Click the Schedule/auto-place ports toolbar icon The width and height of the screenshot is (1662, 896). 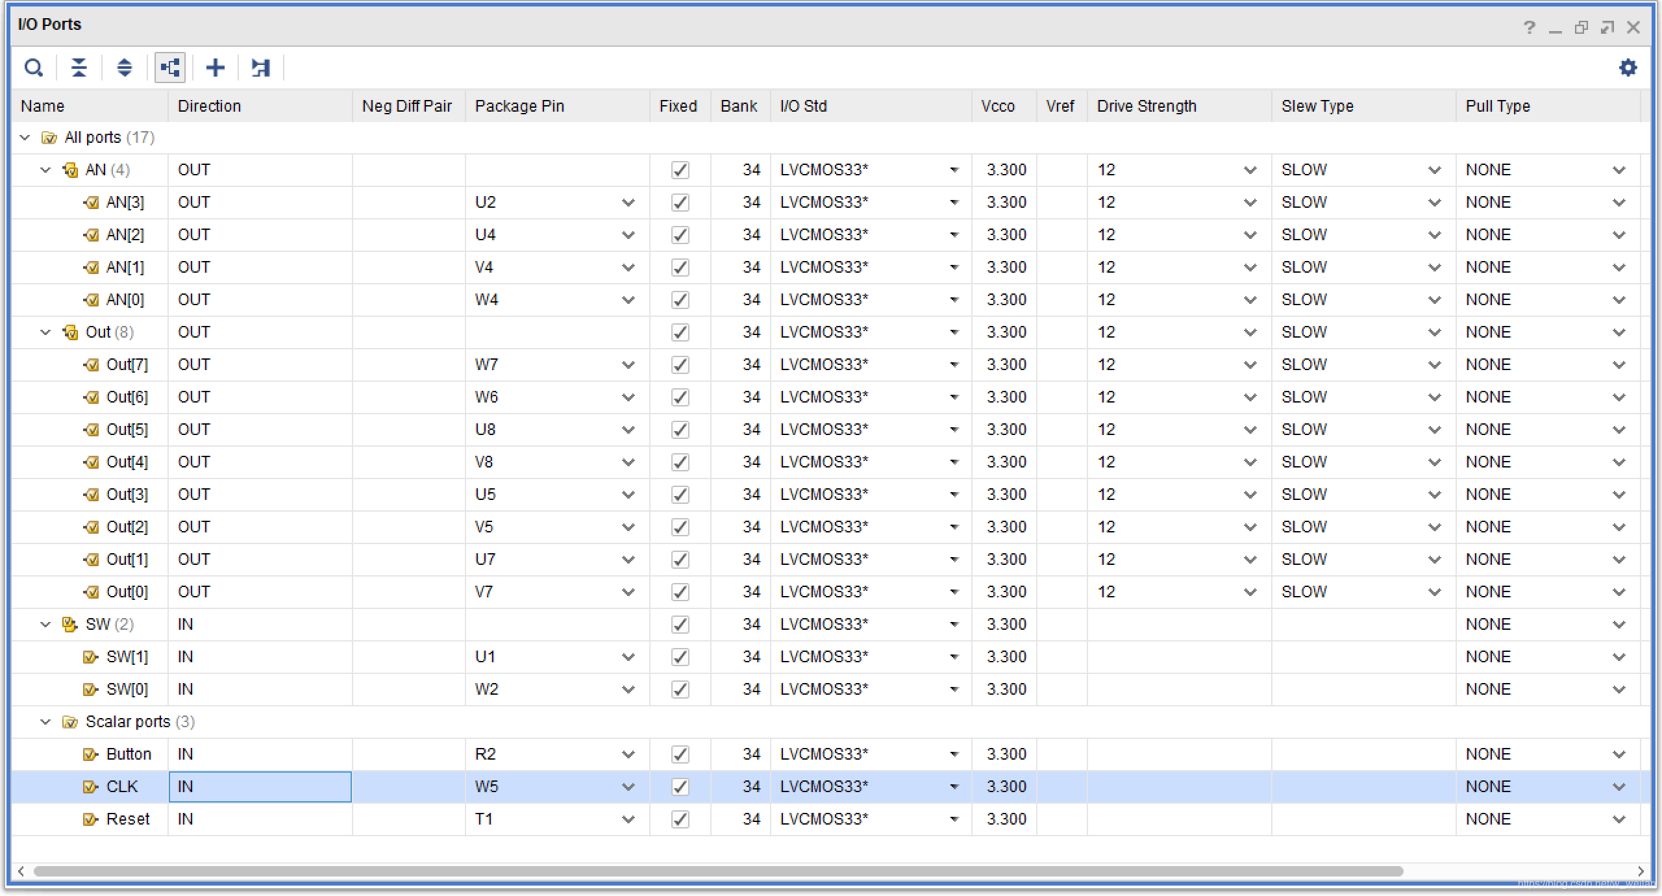click(260, 68)
